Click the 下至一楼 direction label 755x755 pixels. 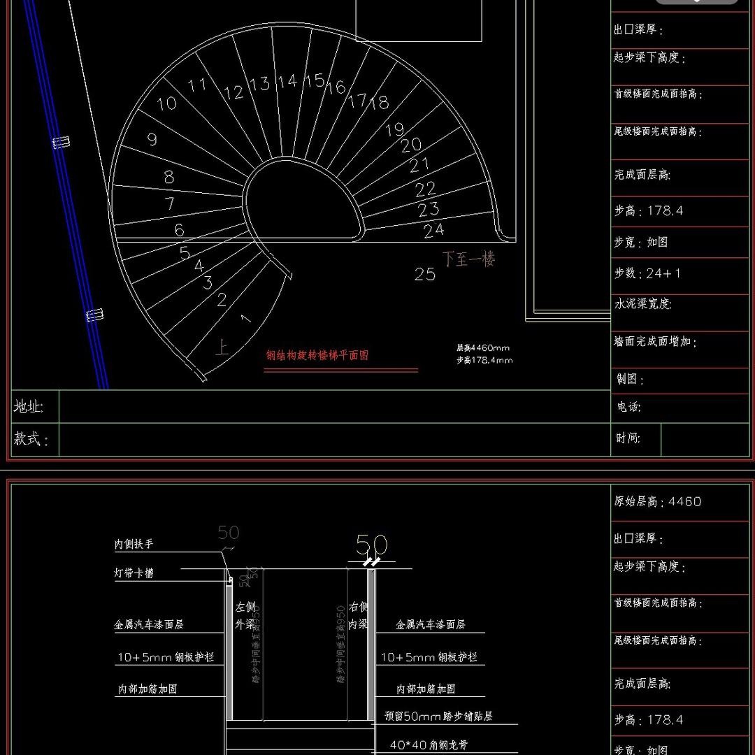468,259
